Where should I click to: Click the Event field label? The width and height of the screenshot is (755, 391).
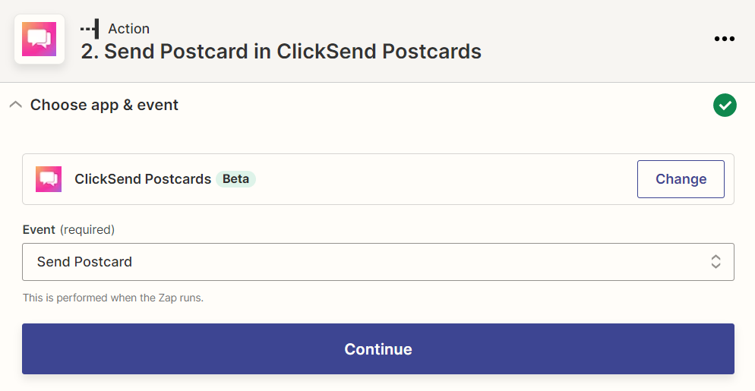coord(39,230)
